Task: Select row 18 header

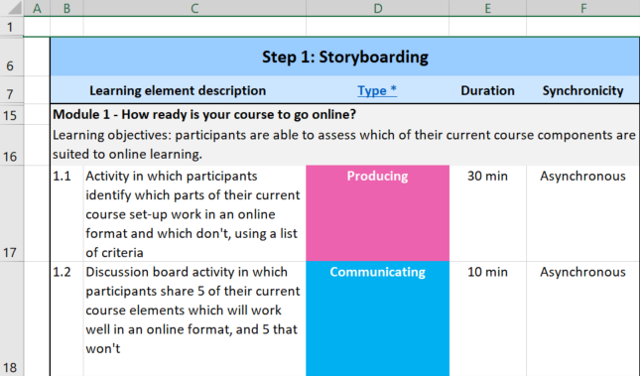Action: (12, 318)
